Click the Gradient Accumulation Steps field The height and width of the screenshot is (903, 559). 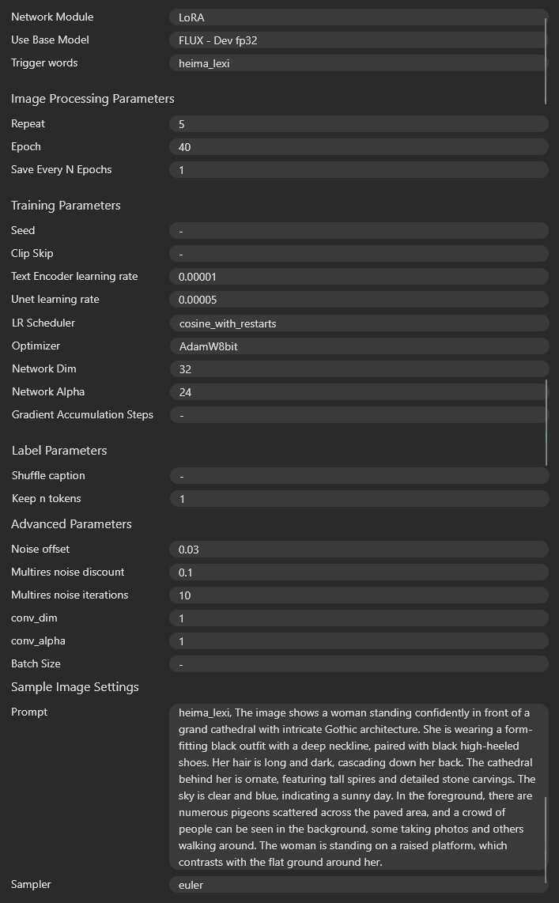[359, 415]
